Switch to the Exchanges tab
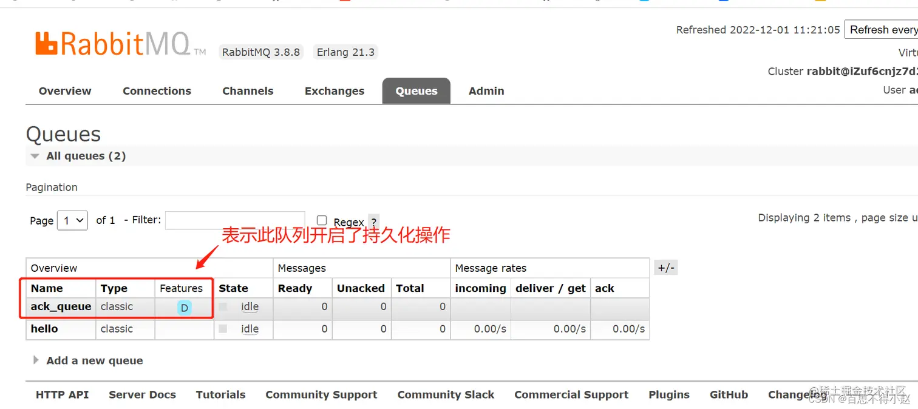 tap(335, 91)
